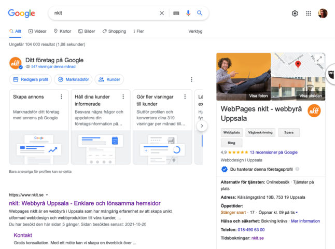Open the Verktyg search tools
The width and height of the screenshot is (335, 249).
coord(196,32)
